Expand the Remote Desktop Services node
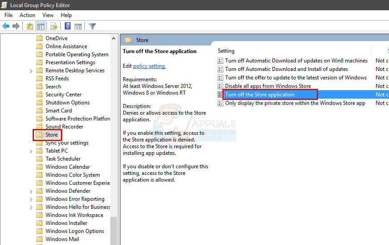389x245 pixels. pyautogui.click(x=31, y=71)
